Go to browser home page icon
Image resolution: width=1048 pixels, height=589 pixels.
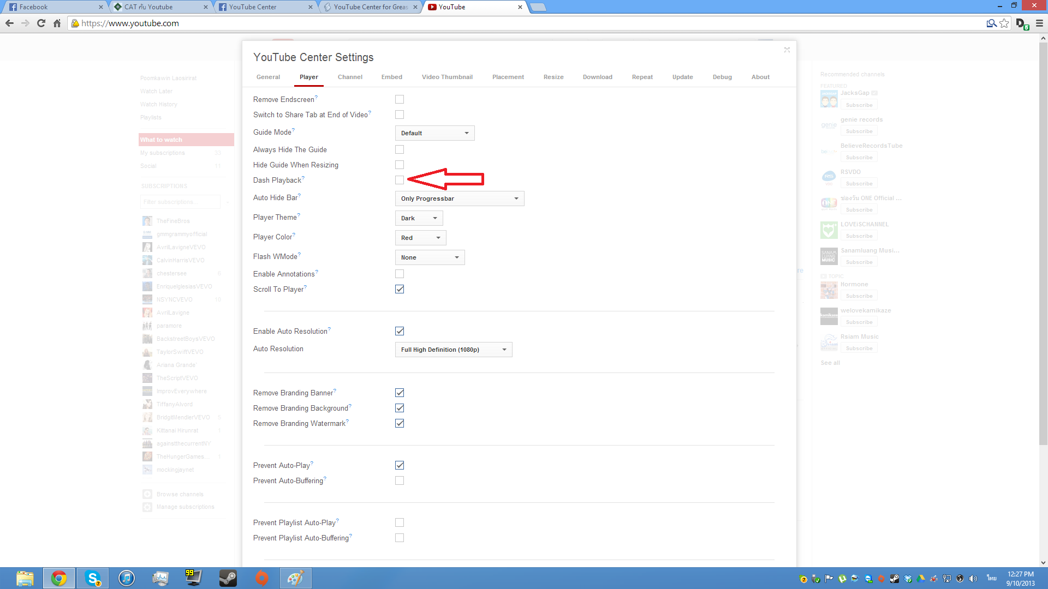click(x=57, y=23)
